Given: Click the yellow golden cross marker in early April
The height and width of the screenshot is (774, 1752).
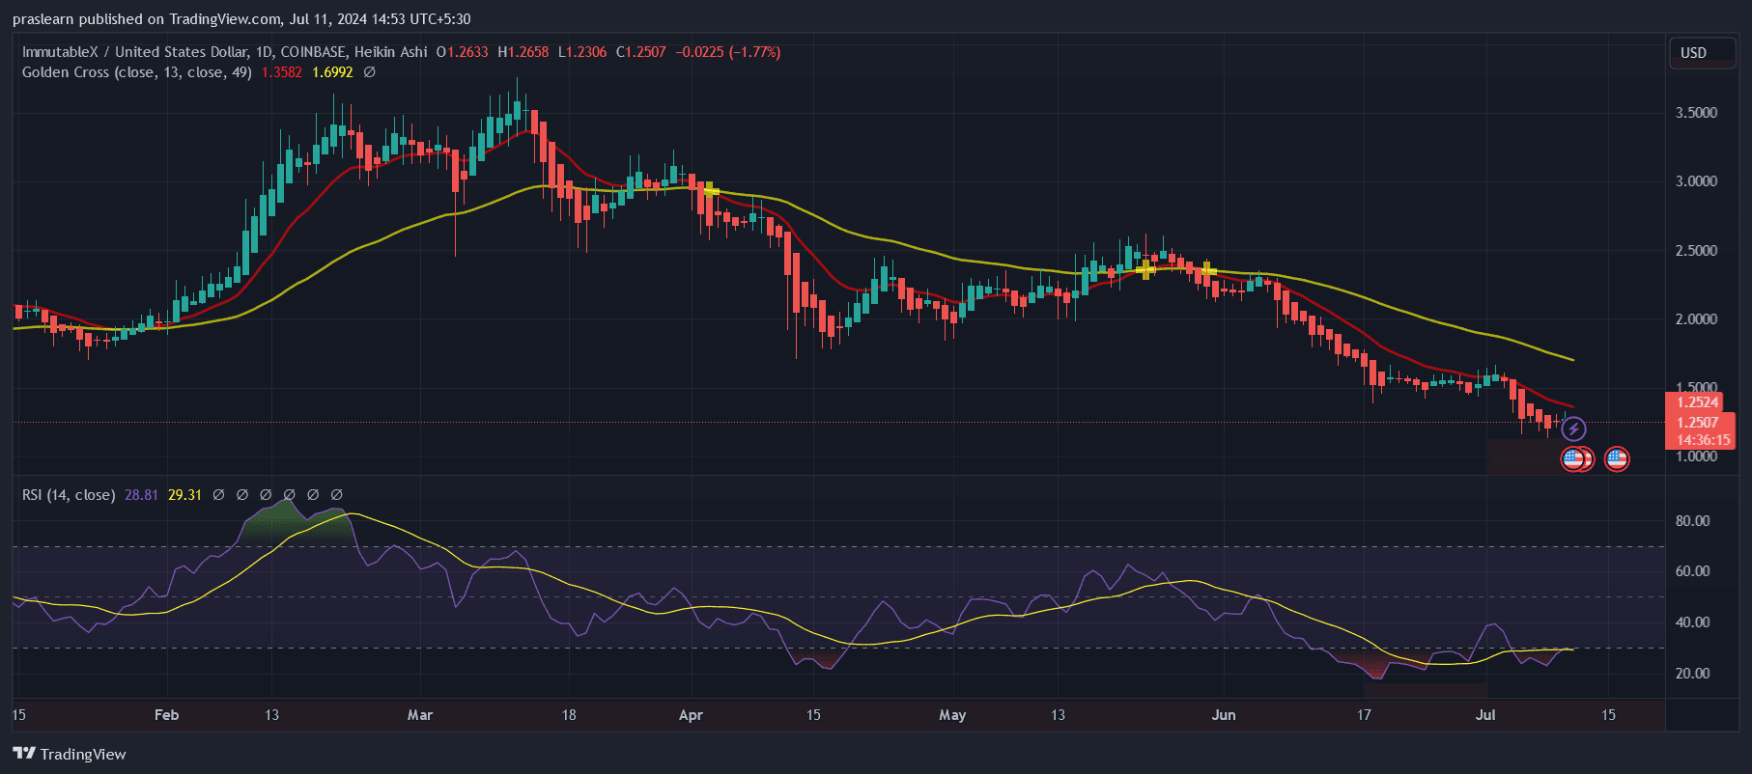Looking at the screenshot, I should click(x=711, y=190).
